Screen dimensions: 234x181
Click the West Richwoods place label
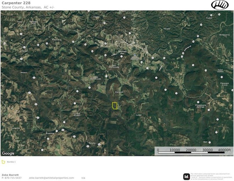[96, 78]
